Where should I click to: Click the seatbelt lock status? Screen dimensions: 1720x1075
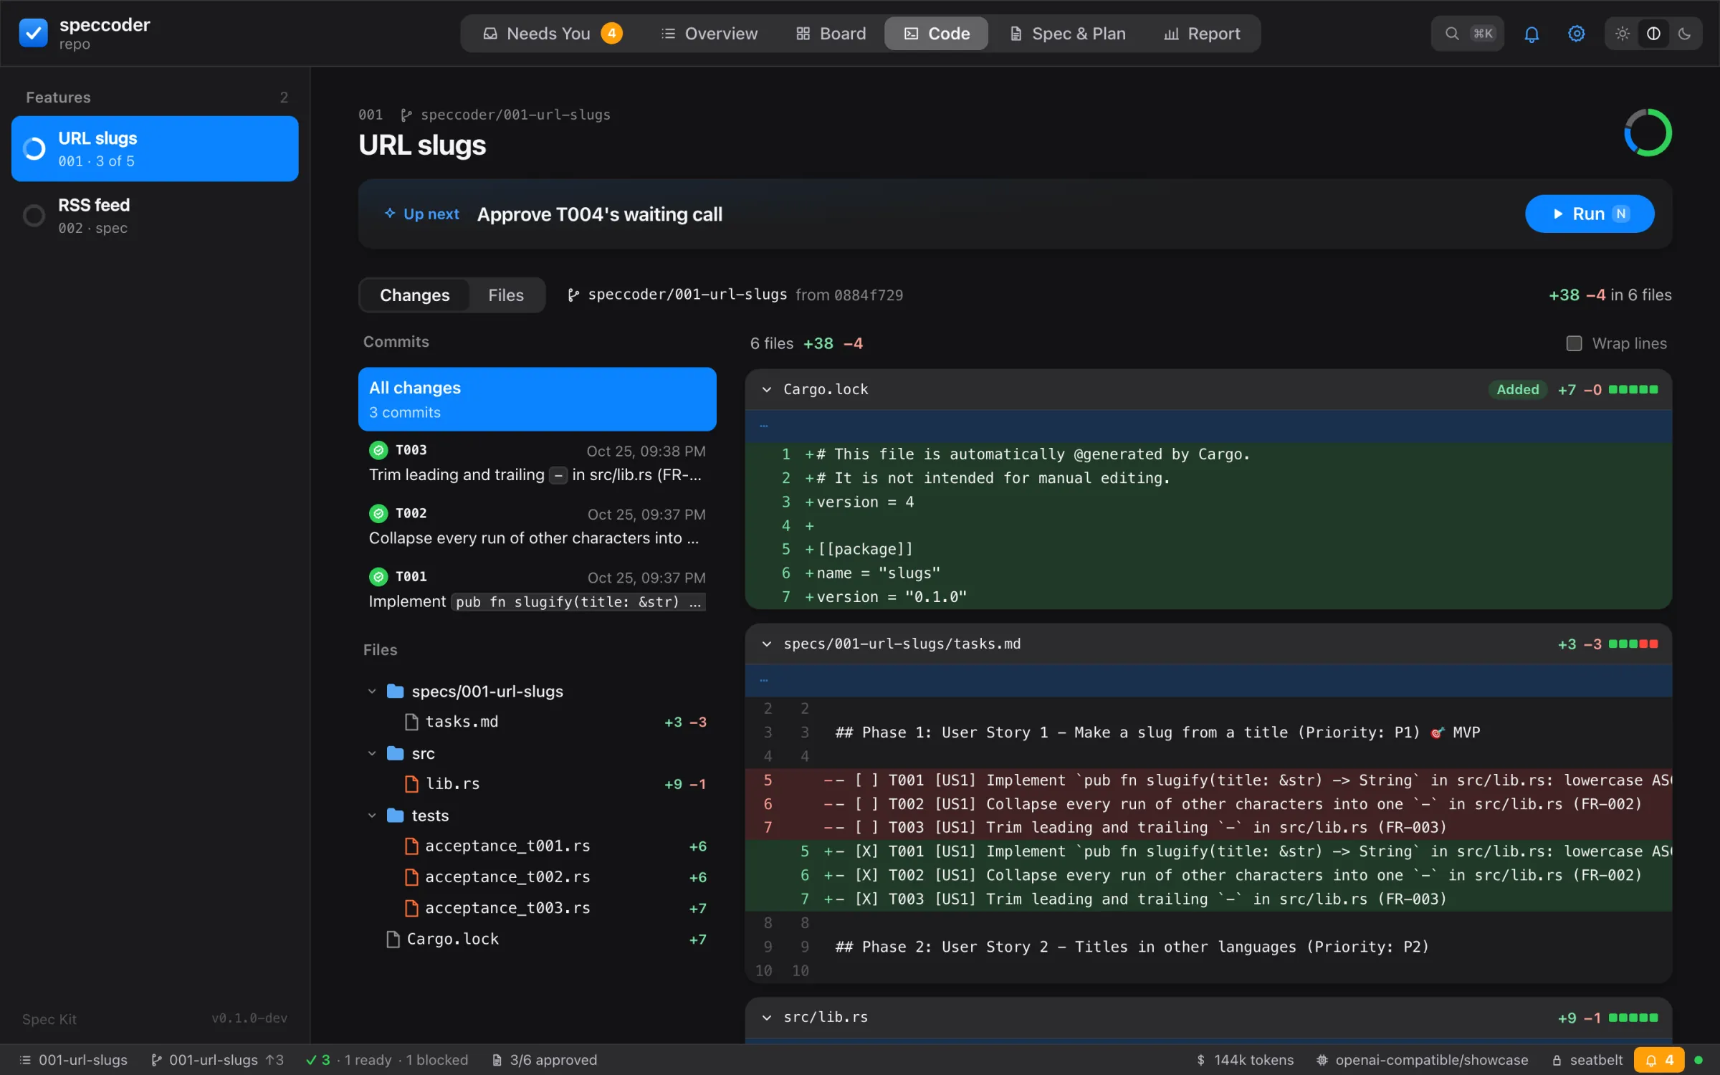[1587, 1060]
